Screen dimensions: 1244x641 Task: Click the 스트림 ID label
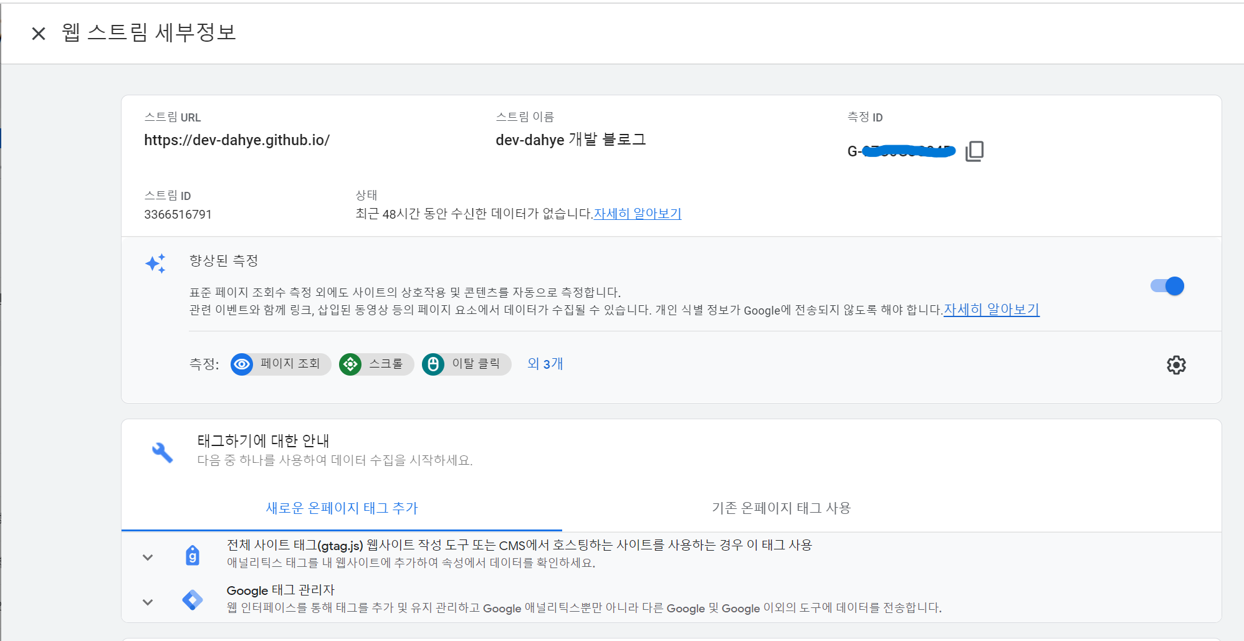168,196
